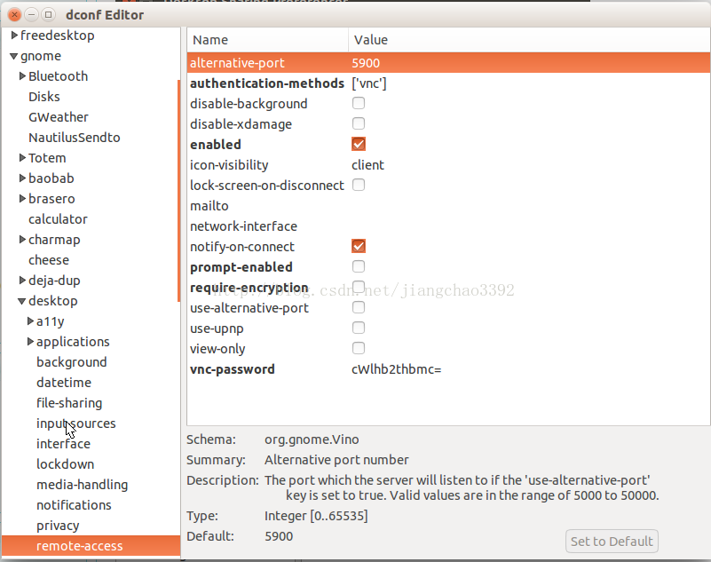711x562 pixels.
Task: Toggle the disable-xdamage checkbox
Action: click(359, 123)
